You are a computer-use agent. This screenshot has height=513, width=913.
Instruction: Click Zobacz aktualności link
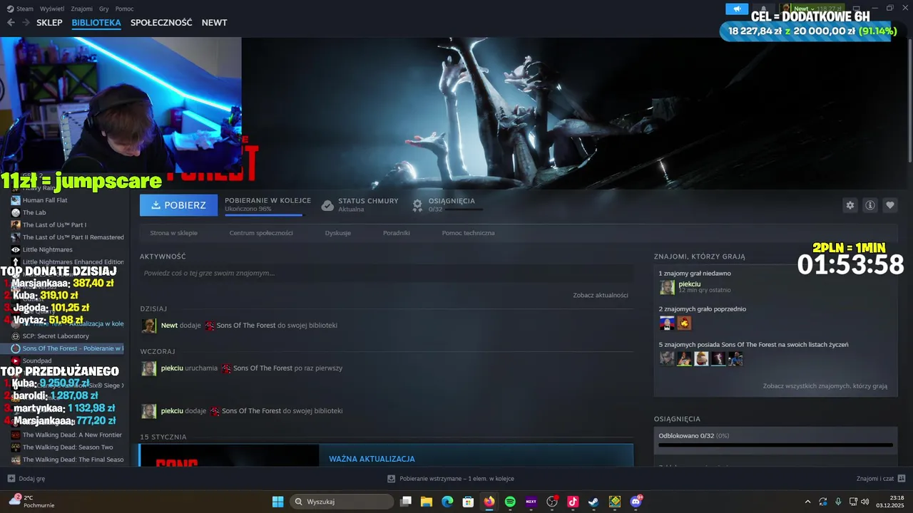[x=601, y=295]
